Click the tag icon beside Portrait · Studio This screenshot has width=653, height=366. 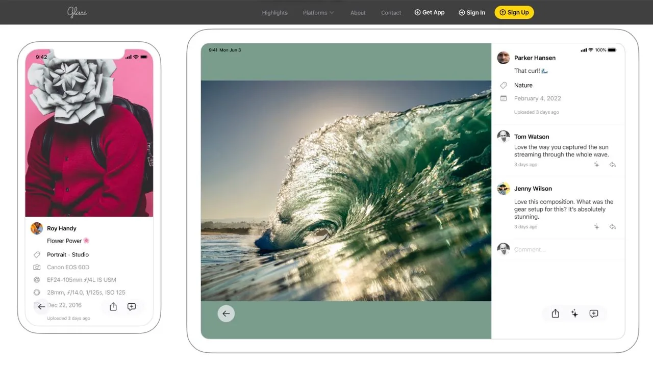37,254
